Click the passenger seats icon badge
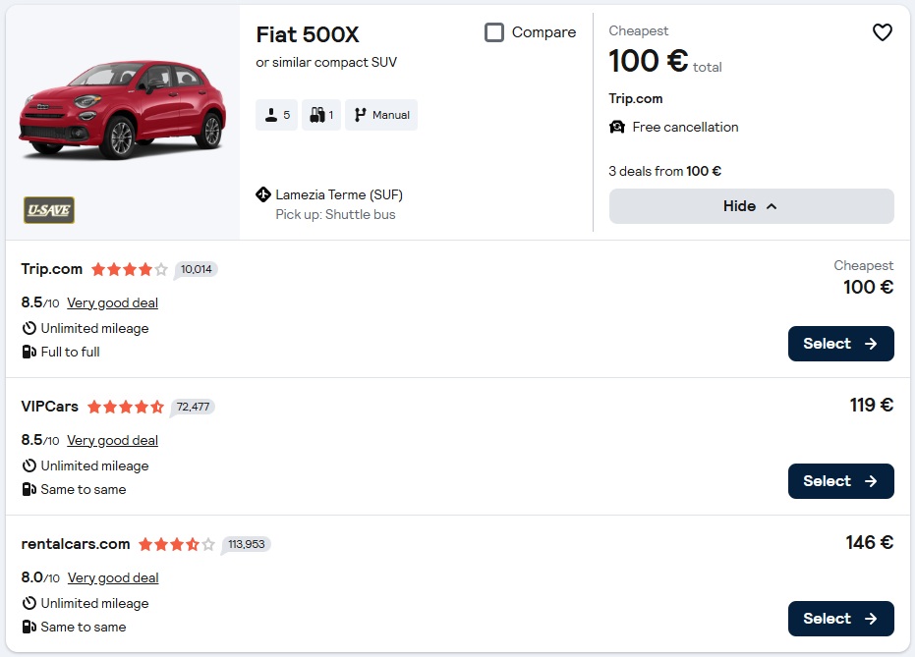 click(x=276, y=115)
